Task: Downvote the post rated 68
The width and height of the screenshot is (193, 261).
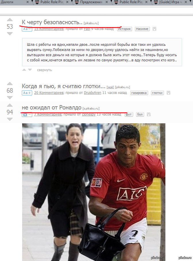Action: click(x=10, y=98)
